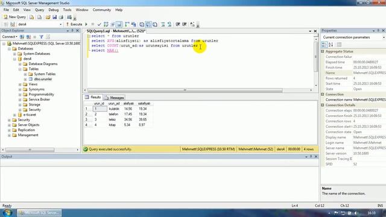The height and width of the screenshot is (217, 386).
Task: Select Results to Text icon
Action: click(x=142, y=24)
